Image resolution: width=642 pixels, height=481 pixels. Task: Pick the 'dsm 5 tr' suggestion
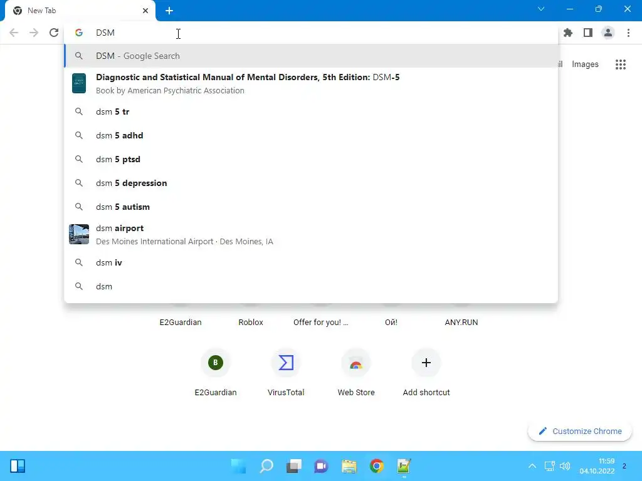pos(311,111)
